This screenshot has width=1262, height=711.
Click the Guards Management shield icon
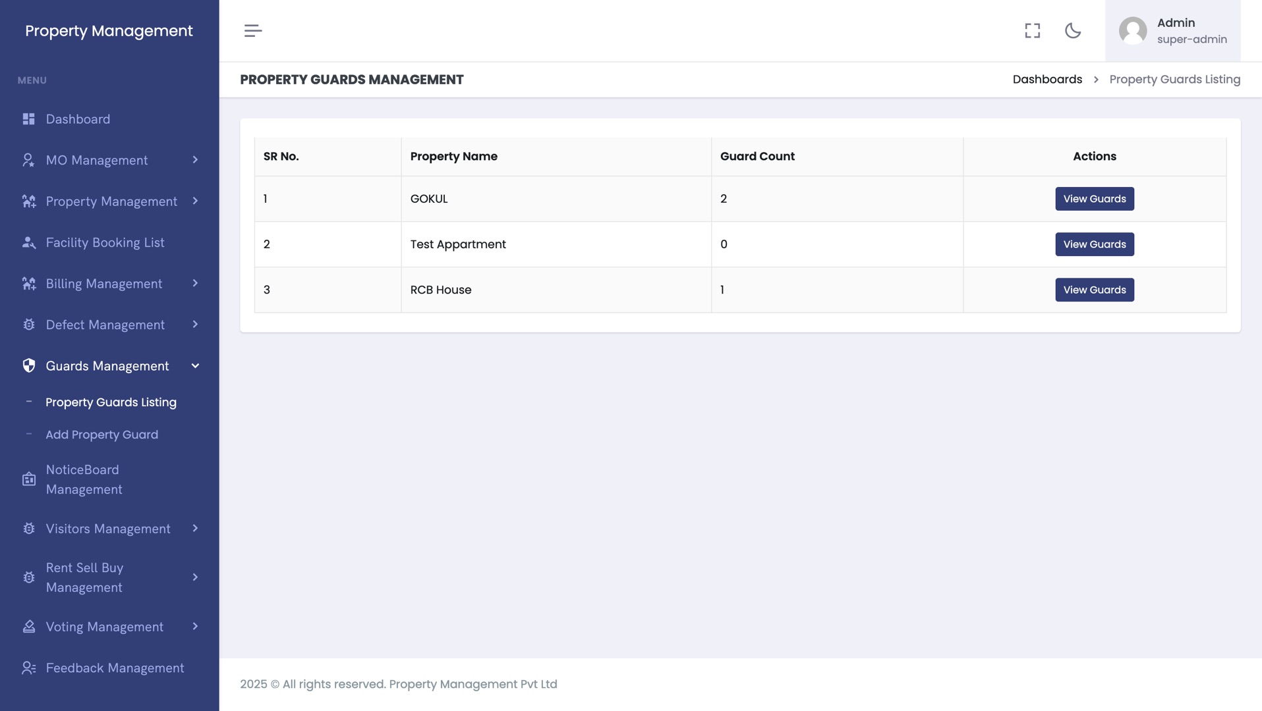[x=29, y=366]
